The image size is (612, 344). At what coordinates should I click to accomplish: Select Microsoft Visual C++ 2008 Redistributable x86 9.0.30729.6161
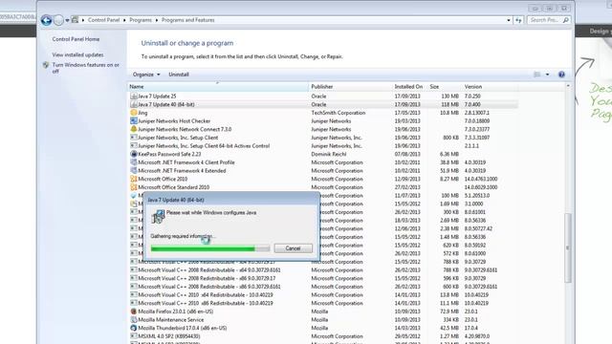coord(209,287)
